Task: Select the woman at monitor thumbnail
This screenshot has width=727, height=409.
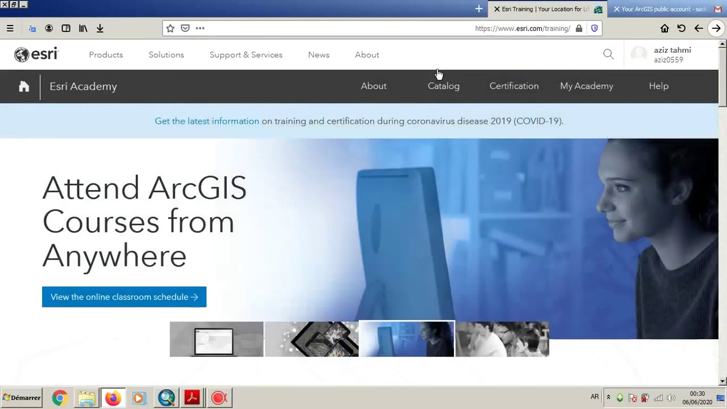Action: coord(407,339)
